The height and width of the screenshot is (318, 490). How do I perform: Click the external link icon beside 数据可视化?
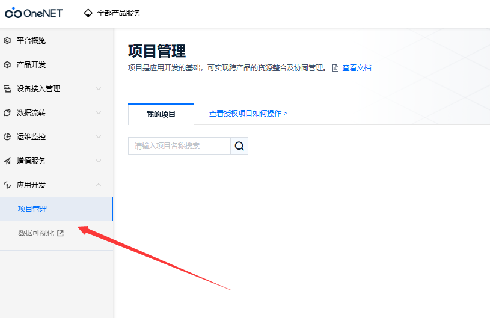(x=60, y=233)
